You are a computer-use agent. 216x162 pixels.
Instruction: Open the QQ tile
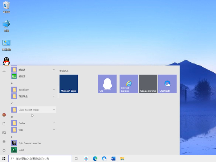click(x=107, y=84)
